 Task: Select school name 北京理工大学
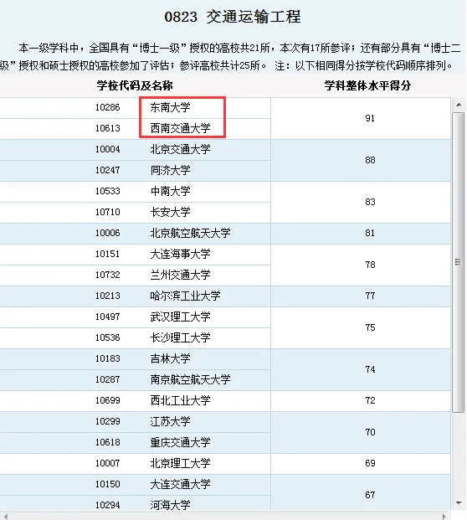click(180, 463)
